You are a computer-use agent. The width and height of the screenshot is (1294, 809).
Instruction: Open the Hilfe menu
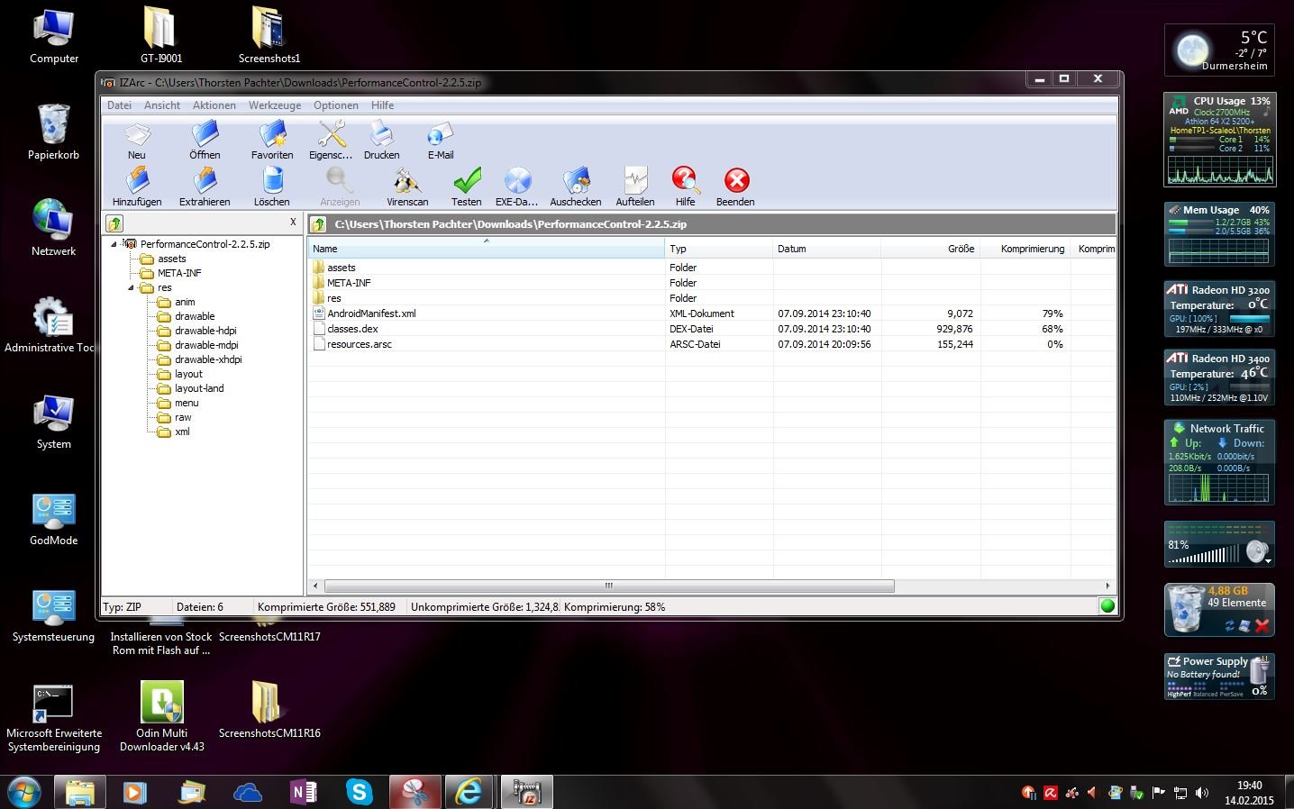[382, 105]
